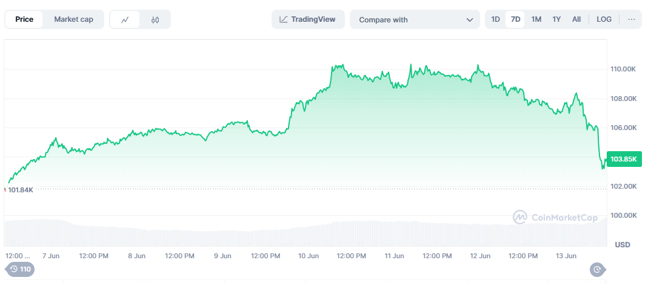
Task: Switch to line chart view icon
Action: coord(125,19)
